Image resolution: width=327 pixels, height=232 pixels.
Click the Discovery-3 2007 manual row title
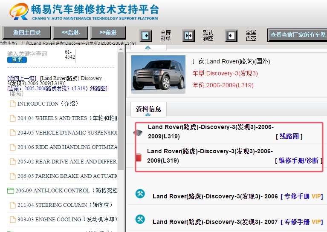click(215, 222)
